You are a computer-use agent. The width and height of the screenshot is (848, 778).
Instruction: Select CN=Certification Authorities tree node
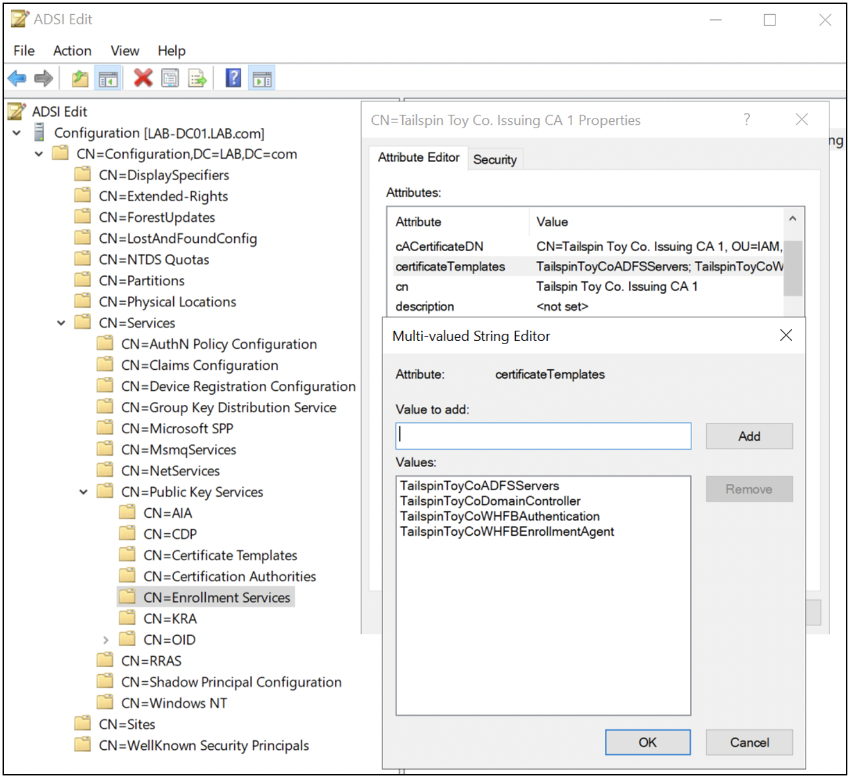click(230, 576)
